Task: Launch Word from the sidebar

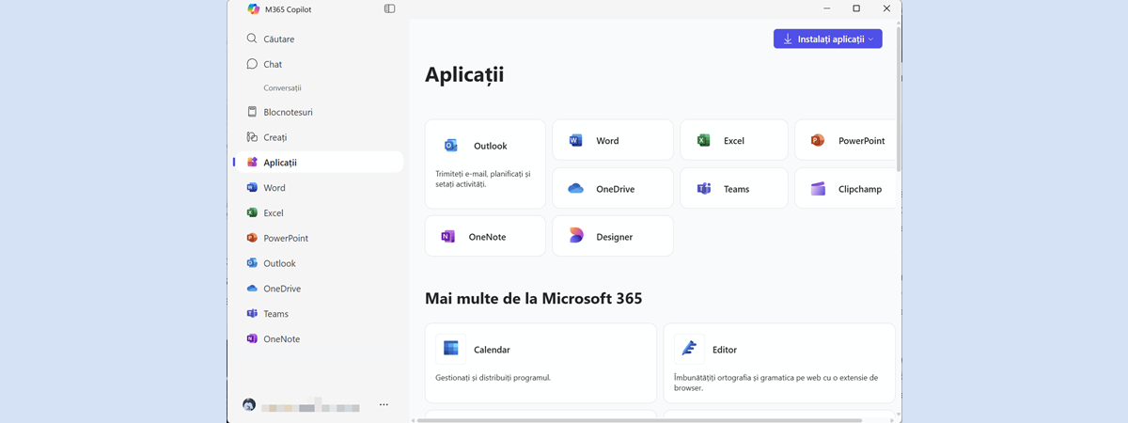Action: [x=274, y=188]
